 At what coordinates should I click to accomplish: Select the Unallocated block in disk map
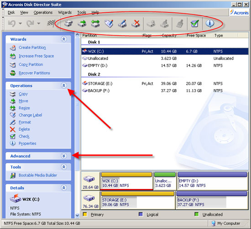[x=165, y=181]
